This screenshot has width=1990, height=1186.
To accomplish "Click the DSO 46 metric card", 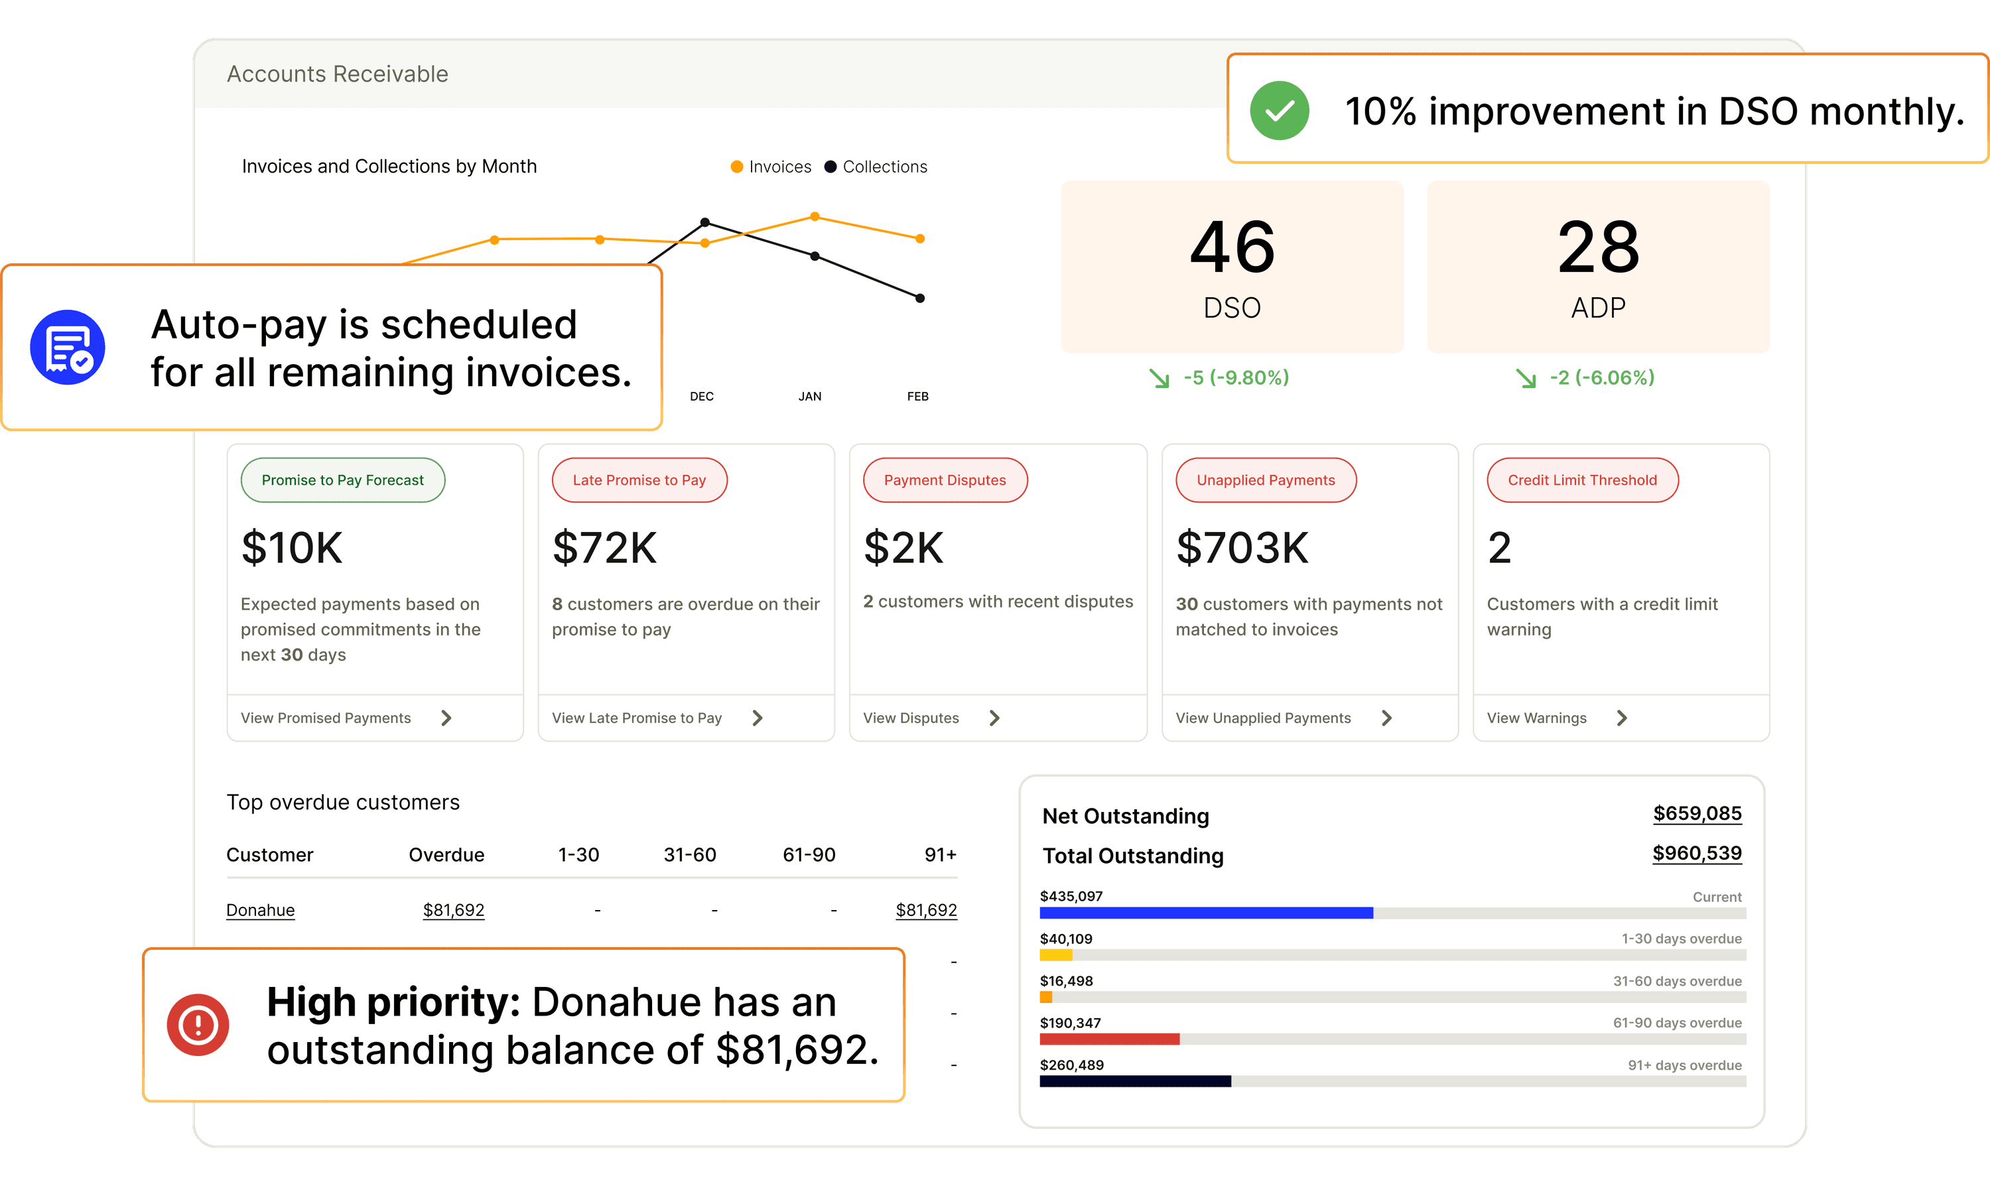I will coord(1232,267).
